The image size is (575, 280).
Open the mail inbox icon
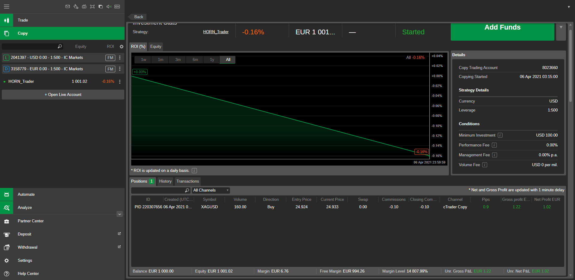click(68, 7)
